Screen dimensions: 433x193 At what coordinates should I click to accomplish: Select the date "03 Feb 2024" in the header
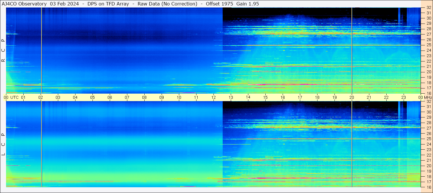pyautogui.click(x=65, y=4)
